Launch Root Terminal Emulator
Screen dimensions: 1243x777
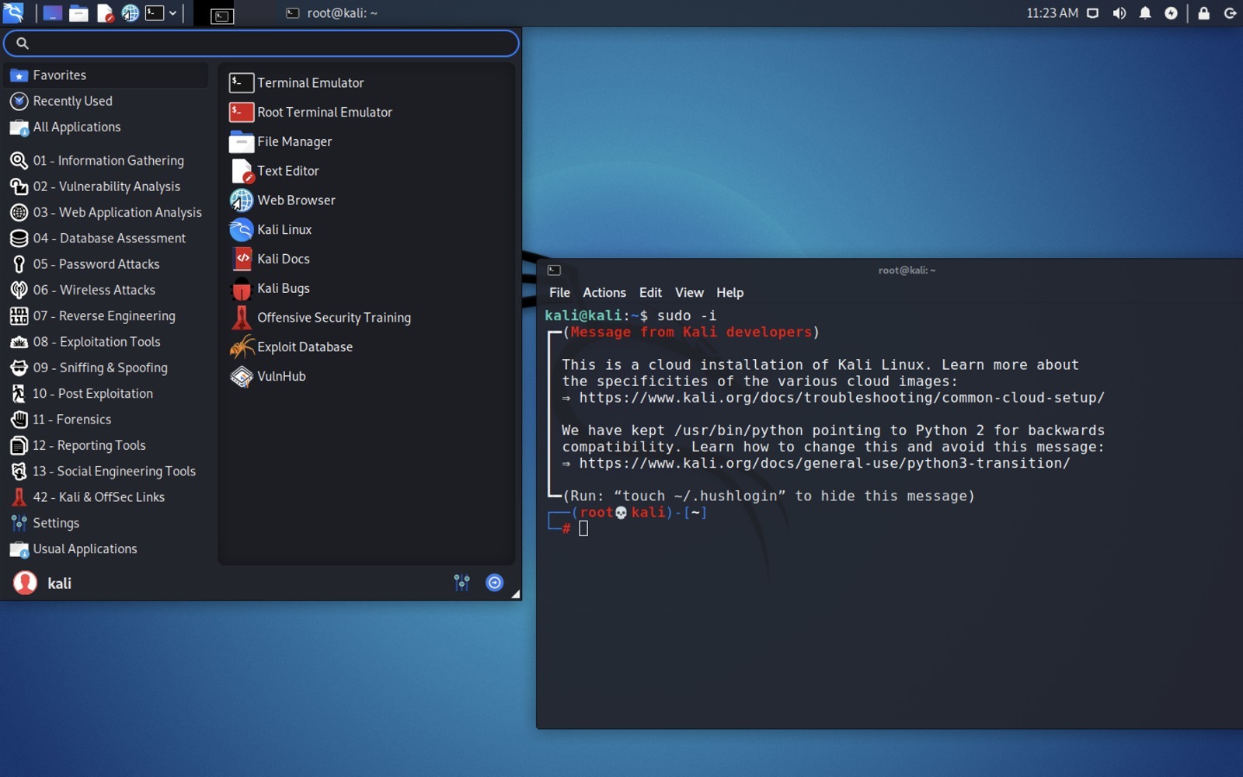pyautogui.click(x=366, y=113)
